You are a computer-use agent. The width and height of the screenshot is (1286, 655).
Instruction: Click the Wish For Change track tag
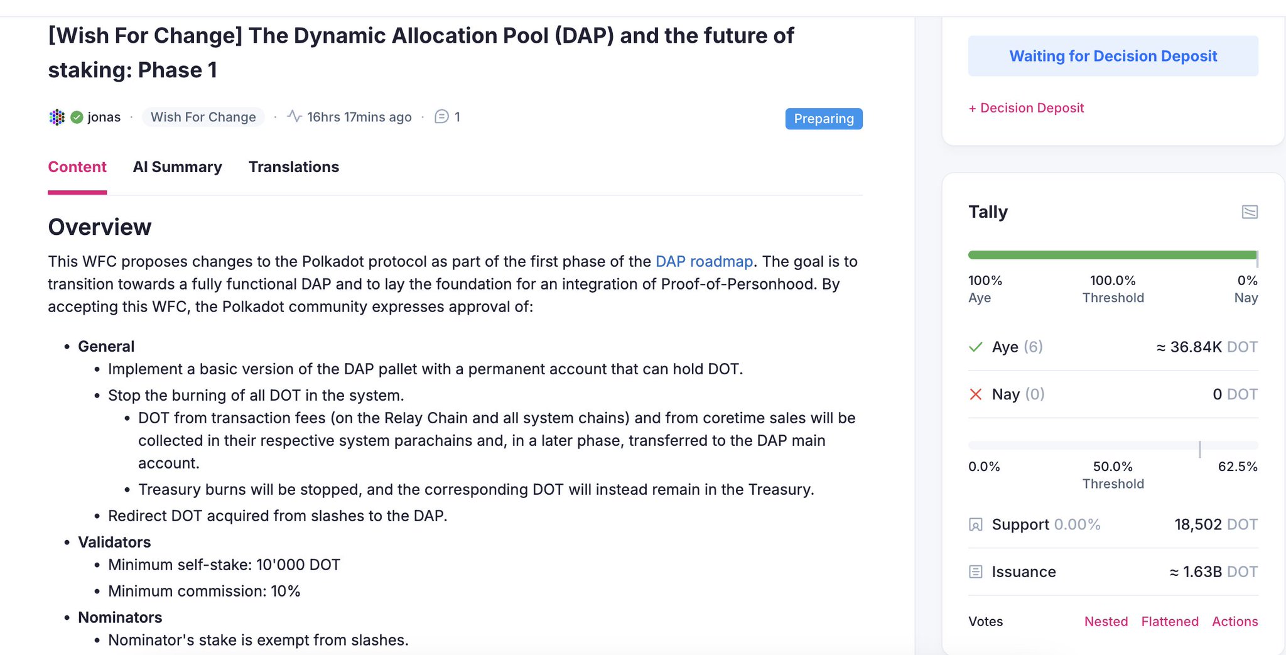point(203,117)
